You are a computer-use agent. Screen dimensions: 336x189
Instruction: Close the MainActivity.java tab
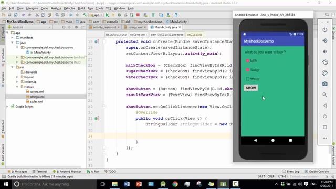(180, 27)
